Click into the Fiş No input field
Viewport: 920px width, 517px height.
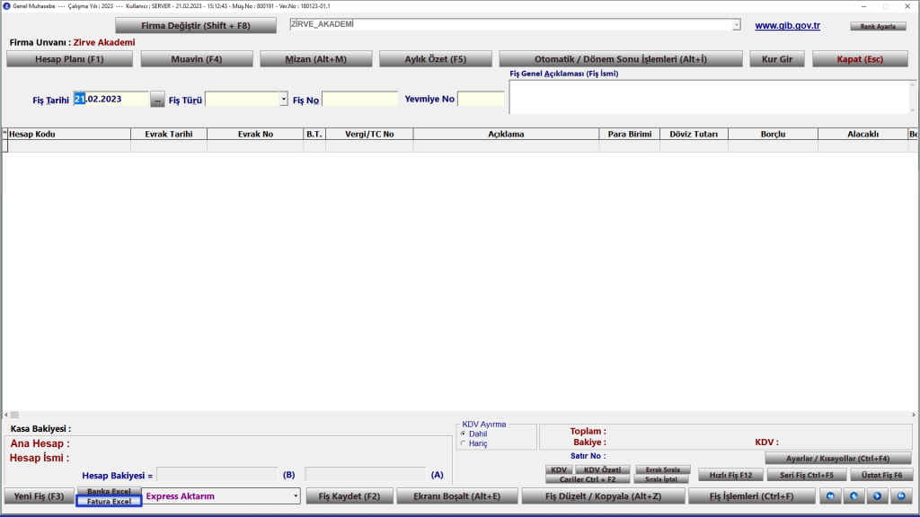pyautogui.click(x=359, y=100)
